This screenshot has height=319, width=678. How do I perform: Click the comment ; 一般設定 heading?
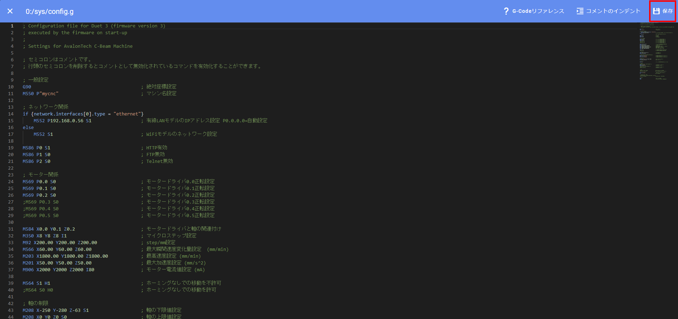(x=36, y=80)
